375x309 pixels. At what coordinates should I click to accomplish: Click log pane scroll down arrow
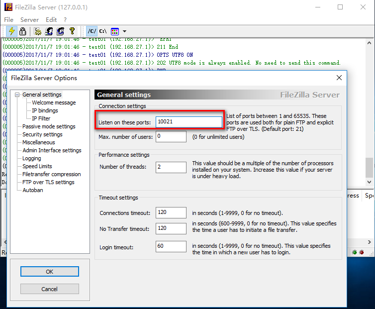[x=369, y=182]
